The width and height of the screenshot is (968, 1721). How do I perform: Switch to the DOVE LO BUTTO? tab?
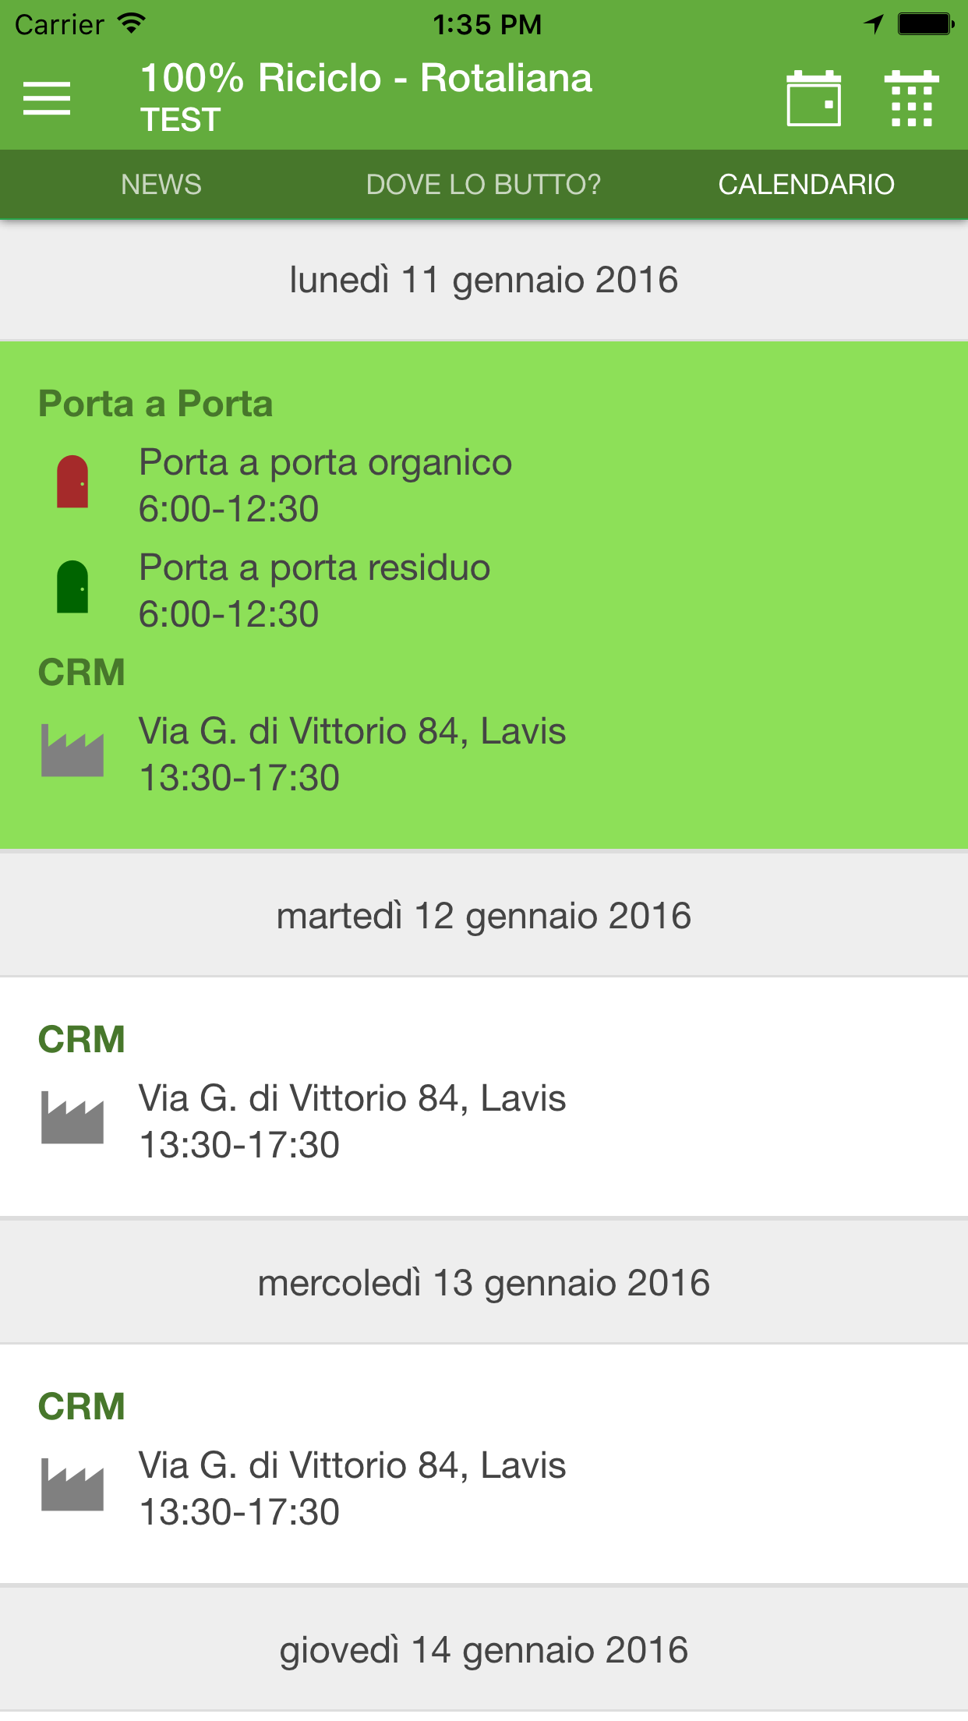point(484,185)
